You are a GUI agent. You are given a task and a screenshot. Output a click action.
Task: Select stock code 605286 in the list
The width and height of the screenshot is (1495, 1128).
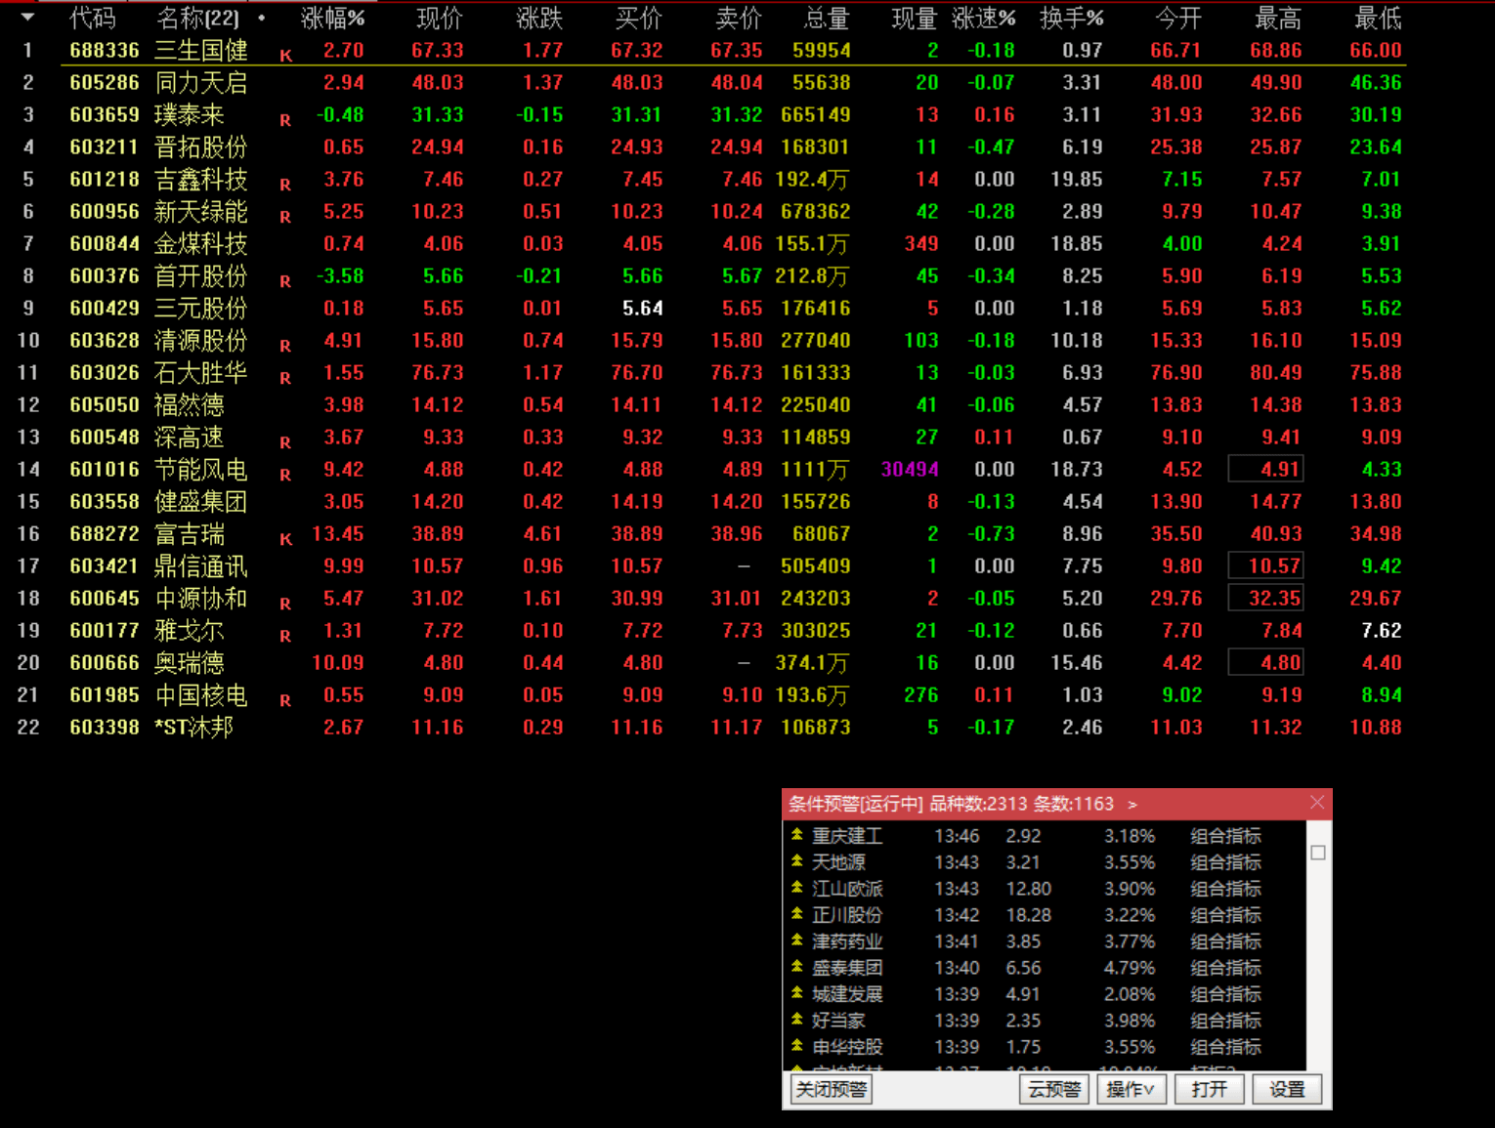tap(105, 82)
